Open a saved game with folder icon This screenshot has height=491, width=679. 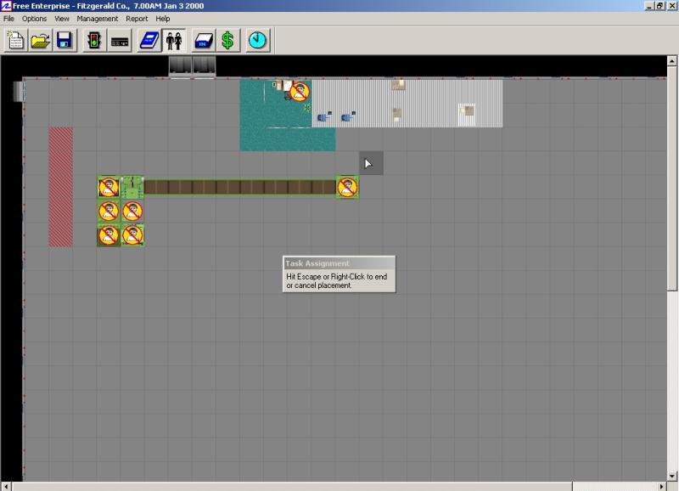pos(40,40)
